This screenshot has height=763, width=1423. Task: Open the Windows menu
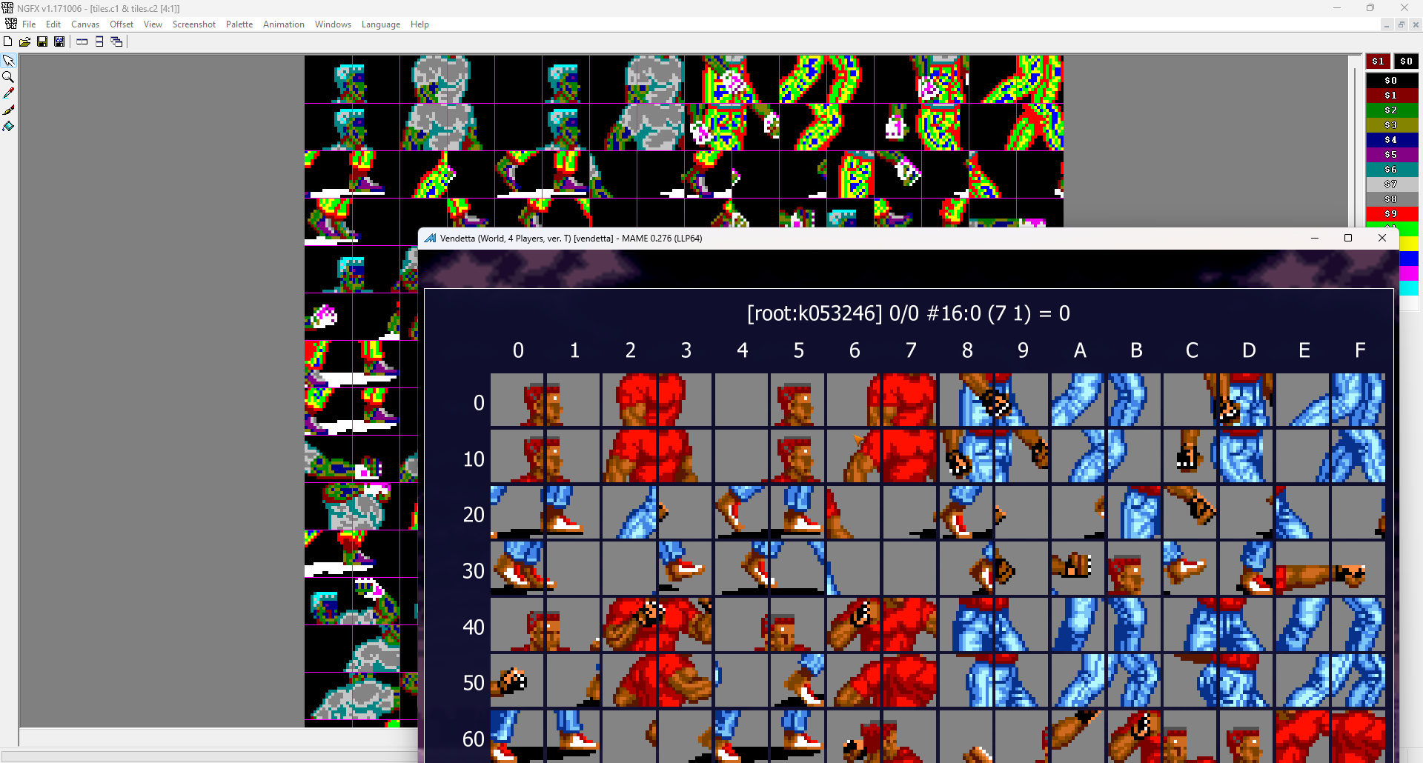[333, 24]
